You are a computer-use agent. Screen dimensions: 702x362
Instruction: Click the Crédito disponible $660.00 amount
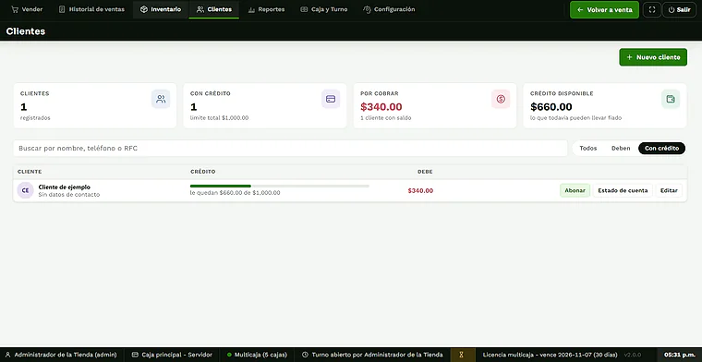551,107
